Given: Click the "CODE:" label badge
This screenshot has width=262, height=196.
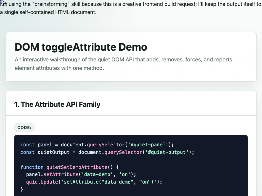Looking at the screenshot, I should (x=24, y=128).
